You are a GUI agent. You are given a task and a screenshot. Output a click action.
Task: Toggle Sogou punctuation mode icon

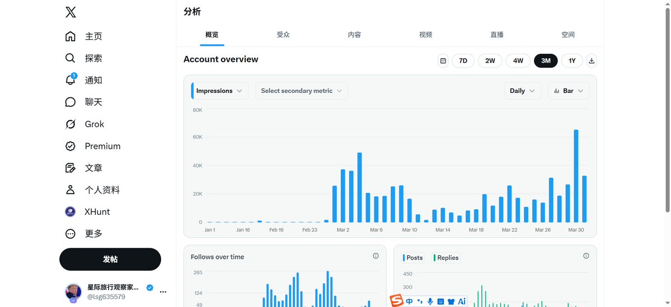pyautogui.click(x=420, y=301)
